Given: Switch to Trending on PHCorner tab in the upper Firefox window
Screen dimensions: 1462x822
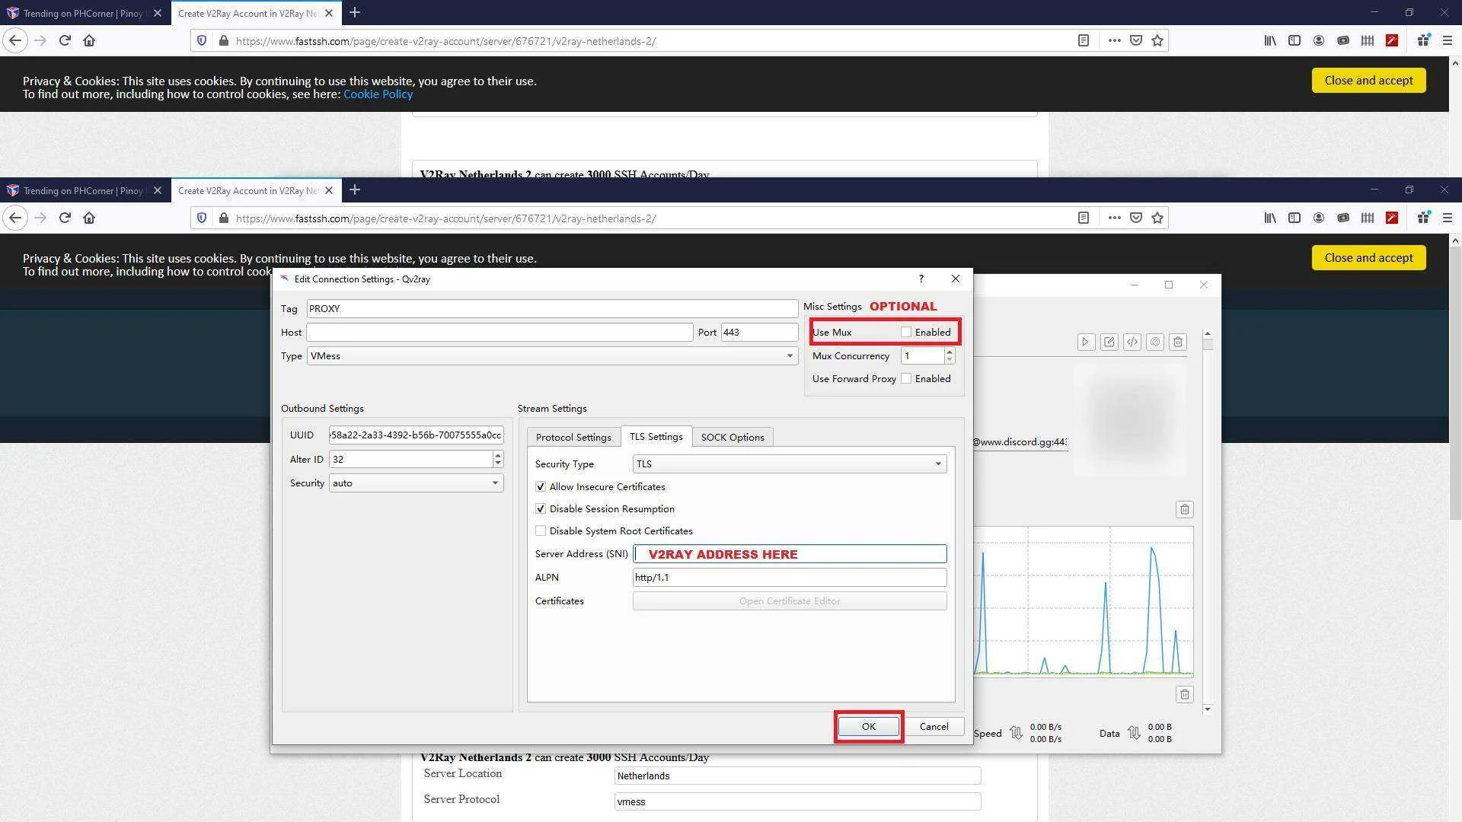Looking at the screenshot, I should tap(82, 13).
